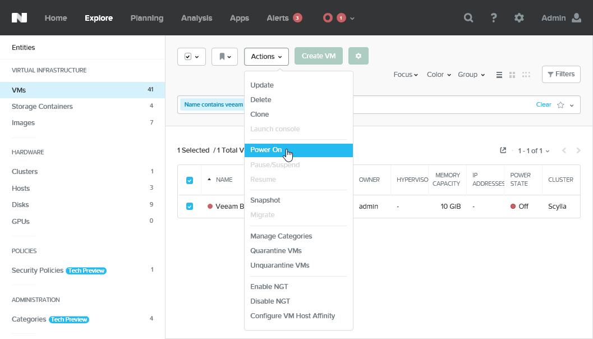Open the Focus dropdown
Image resolution: width=593 pixels, height=339 pixels.
[405, 74]
